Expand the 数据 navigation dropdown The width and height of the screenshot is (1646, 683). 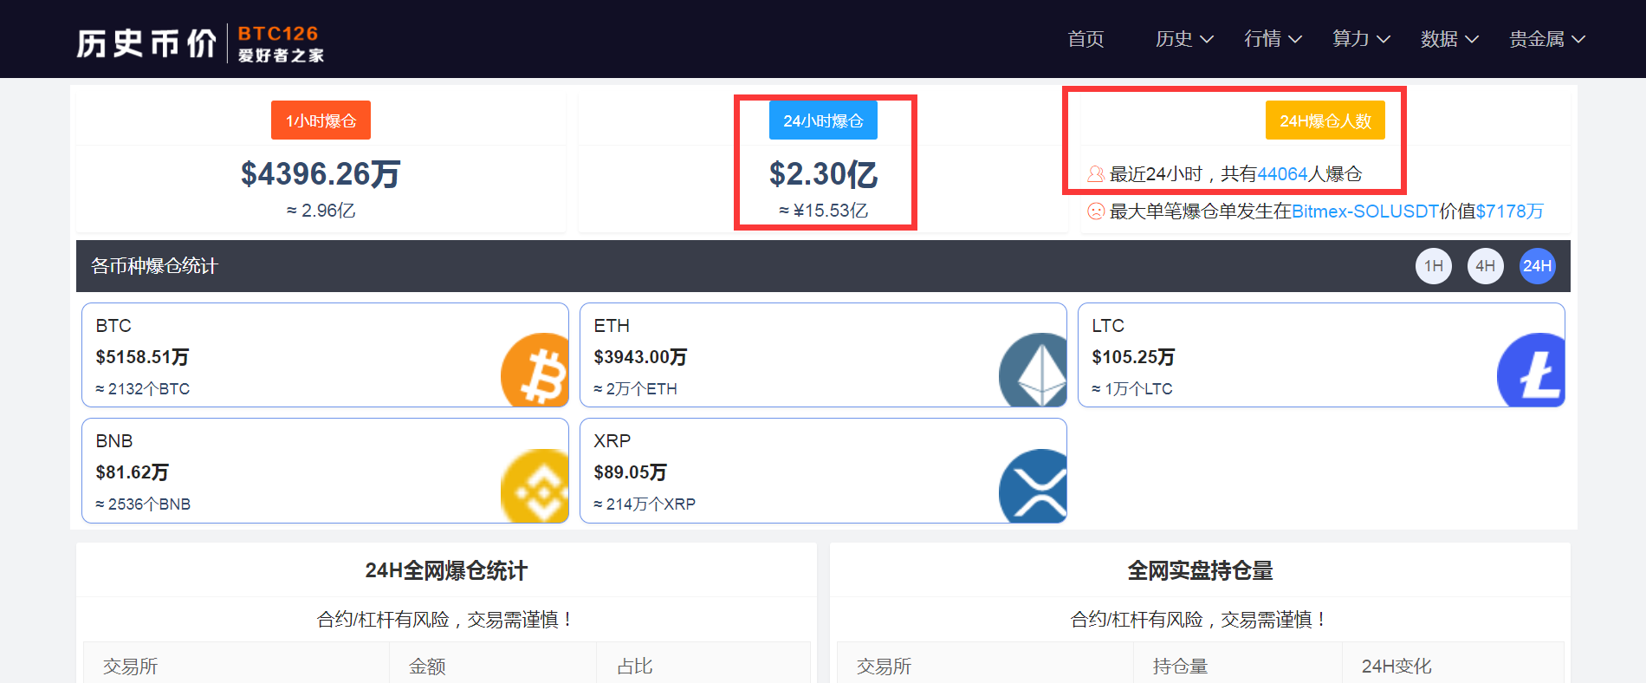coord(1449,39)
